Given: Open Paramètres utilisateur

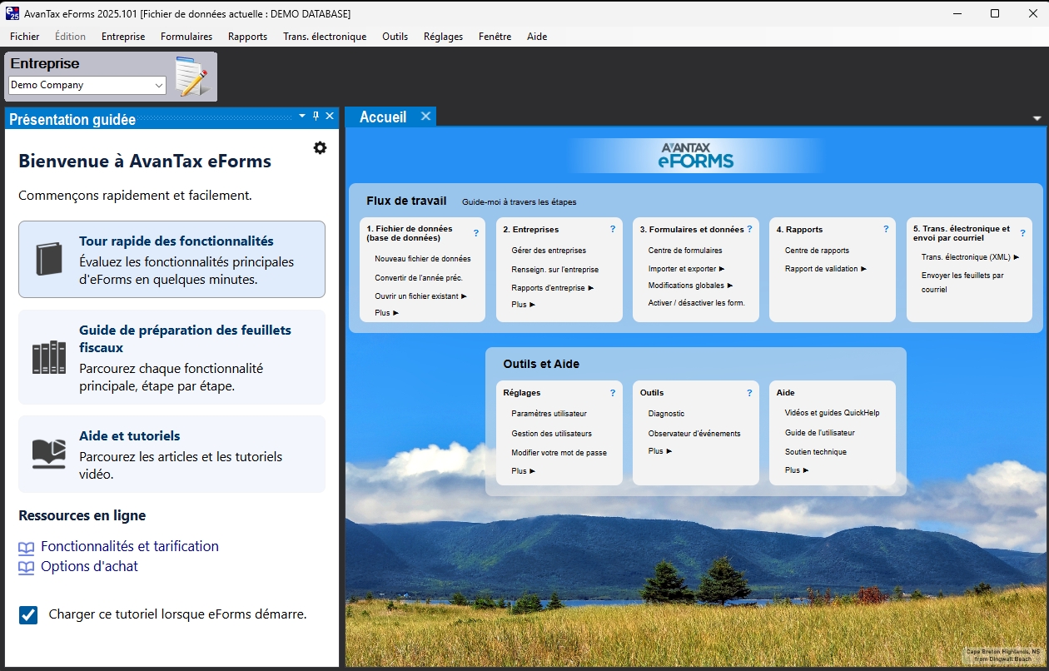Looking at the screenshot, I should pos(549,414).
